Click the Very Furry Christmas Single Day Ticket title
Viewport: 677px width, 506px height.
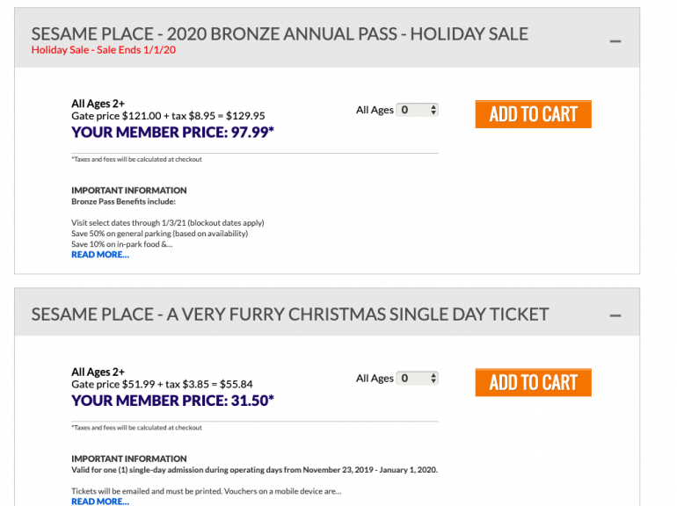pyautogui.click(x=290, y=314)
